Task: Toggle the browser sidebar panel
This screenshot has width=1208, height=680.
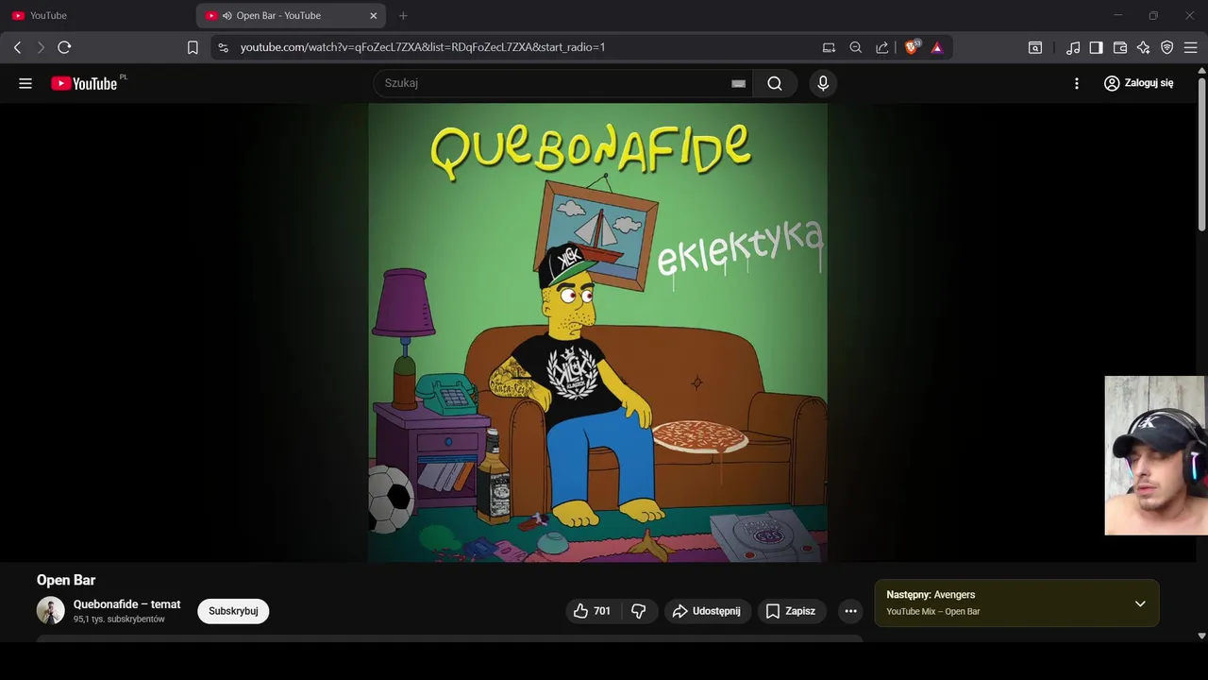Action: pyautogui.click(x=1097, y=47)
